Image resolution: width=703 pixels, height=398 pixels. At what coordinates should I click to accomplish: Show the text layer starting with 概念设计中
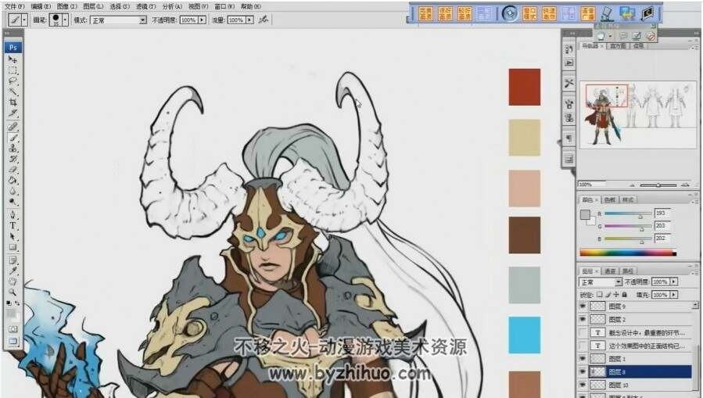point(583,332)
